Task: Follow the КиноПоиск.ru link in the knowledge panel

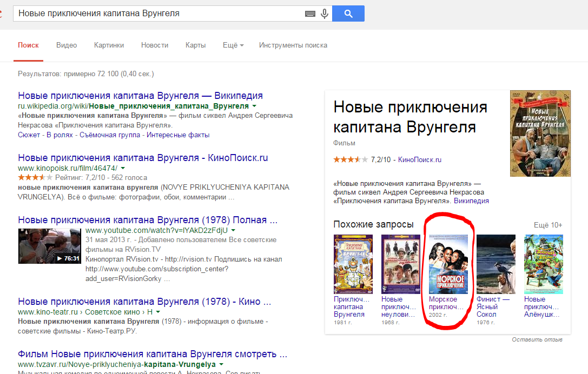Action: point(420,159)
